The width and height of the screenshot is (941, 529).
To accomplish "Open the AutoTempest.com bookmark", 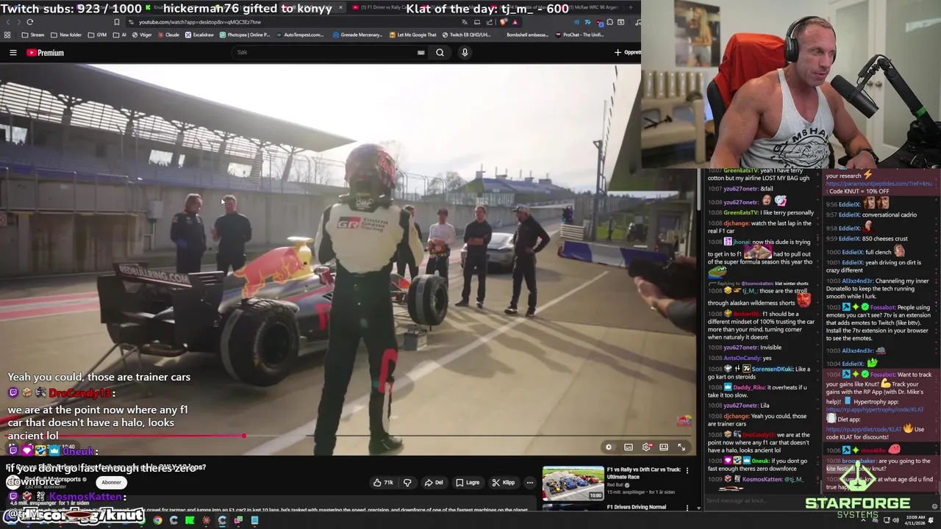I will [300, 35].
